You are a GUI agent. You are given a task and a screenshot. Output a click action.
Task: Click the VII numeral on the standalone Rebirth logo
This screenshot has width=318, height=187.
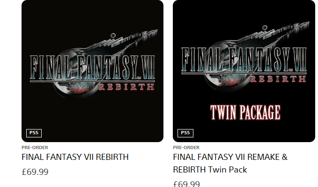click(x=148, y=67)
